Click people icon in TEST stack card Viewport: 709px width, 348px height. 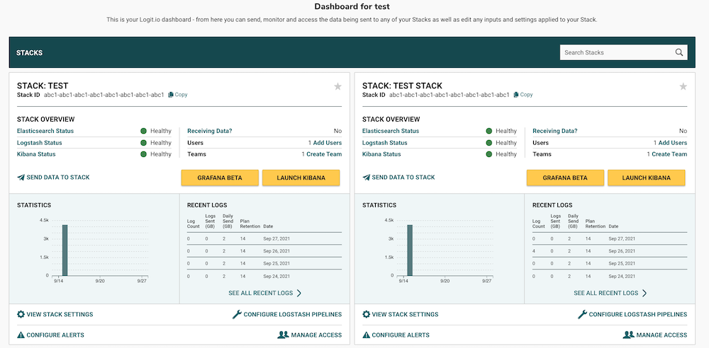[283, 335]
